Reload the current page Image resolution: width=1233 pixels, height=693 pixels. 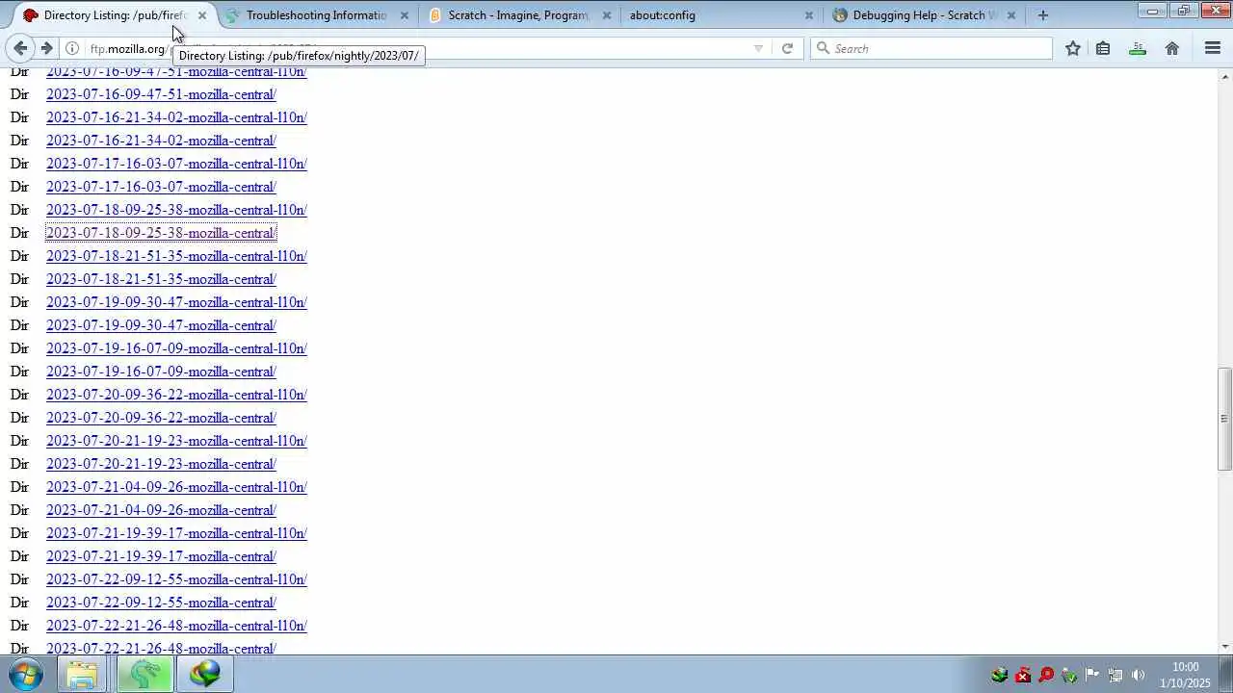point(787,48)
